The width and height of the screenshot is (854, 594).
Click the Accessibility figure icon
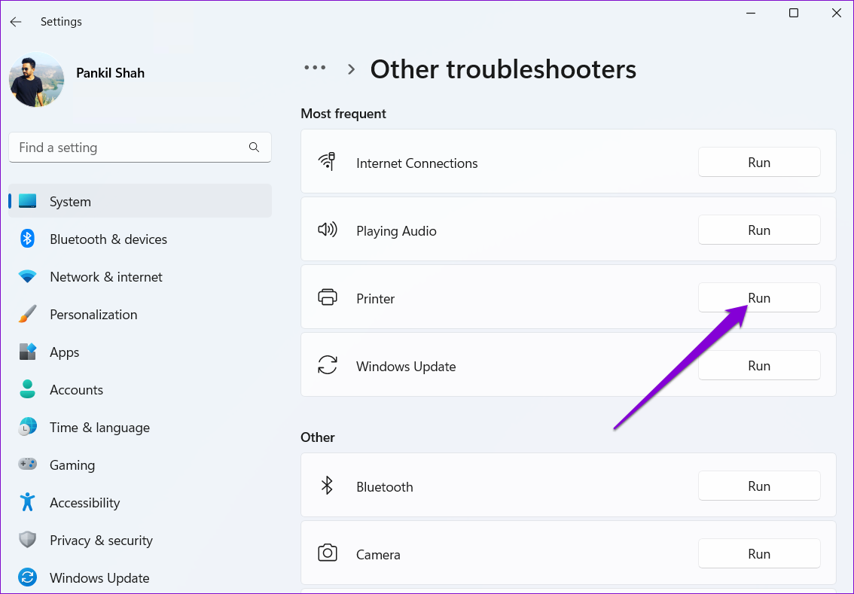28,502
